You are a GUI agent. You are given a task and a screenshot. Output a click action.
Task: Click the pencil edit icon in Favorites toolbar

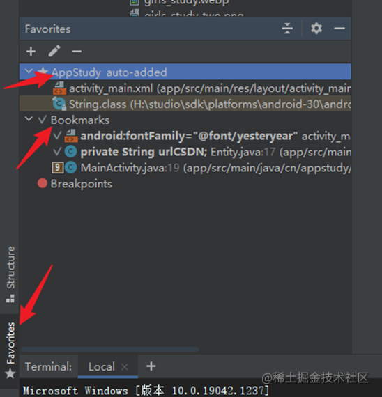[x=54, y=51]
